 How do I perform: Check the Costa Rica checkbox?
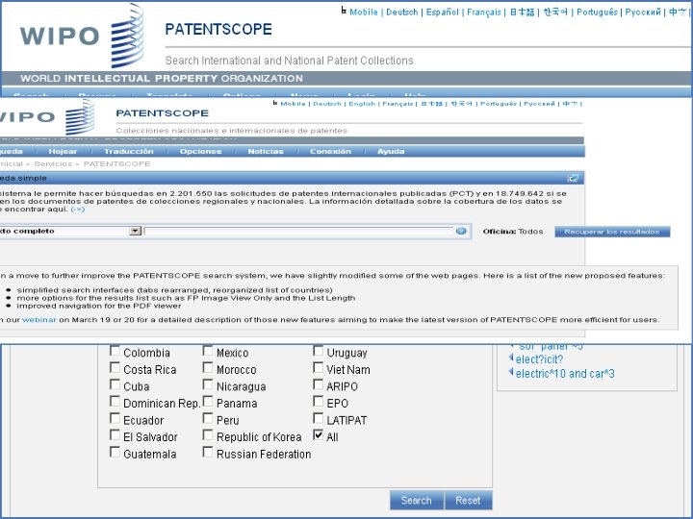[115, 367]
